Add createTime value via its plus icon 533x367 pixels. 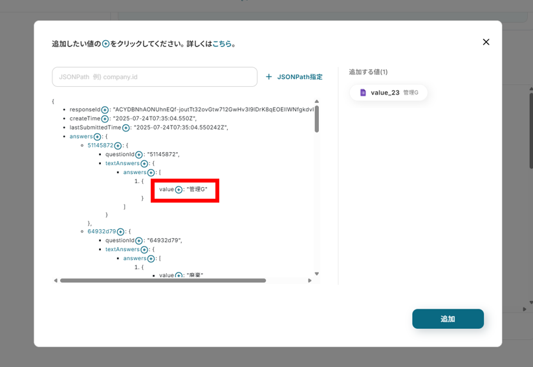[x=105, y=119]
